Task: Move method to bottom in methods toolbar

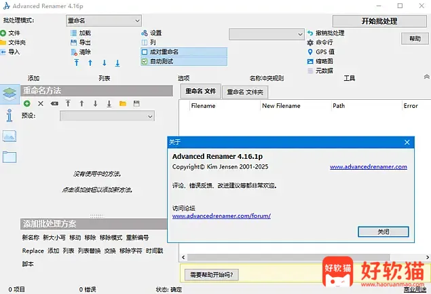Action: (109, 104)
